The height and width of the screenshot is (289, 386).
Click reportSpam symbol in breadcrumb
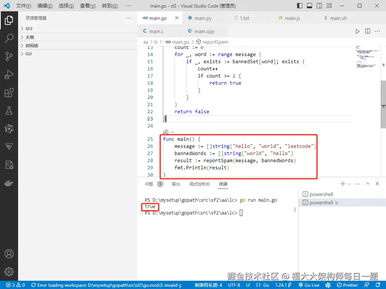pyautogui.click(x=212, y=42)
